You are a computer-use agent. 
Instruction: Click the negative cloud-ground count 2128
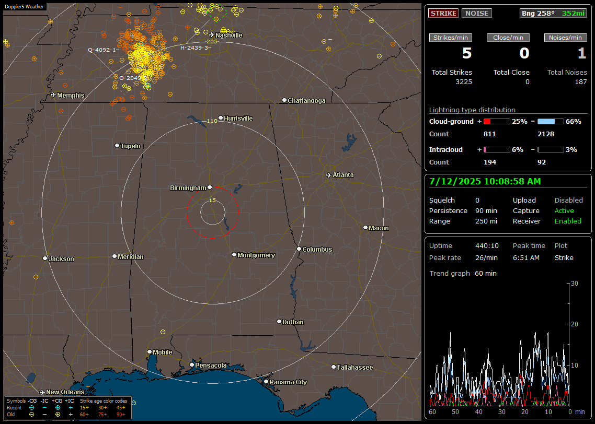point(546,134)
